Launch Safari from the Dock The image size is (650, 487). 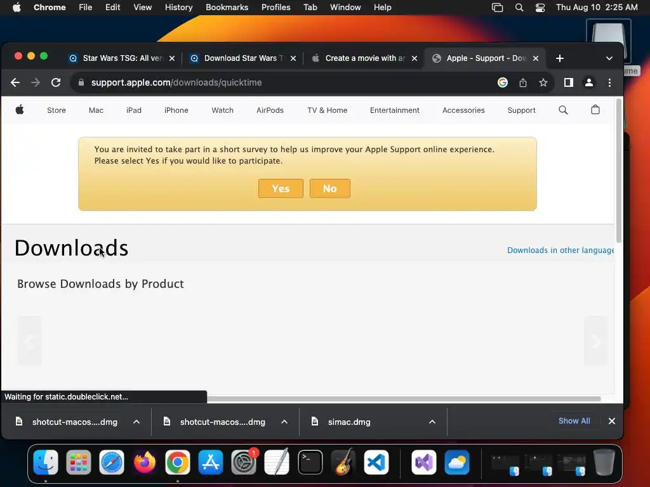click(112, 462)
